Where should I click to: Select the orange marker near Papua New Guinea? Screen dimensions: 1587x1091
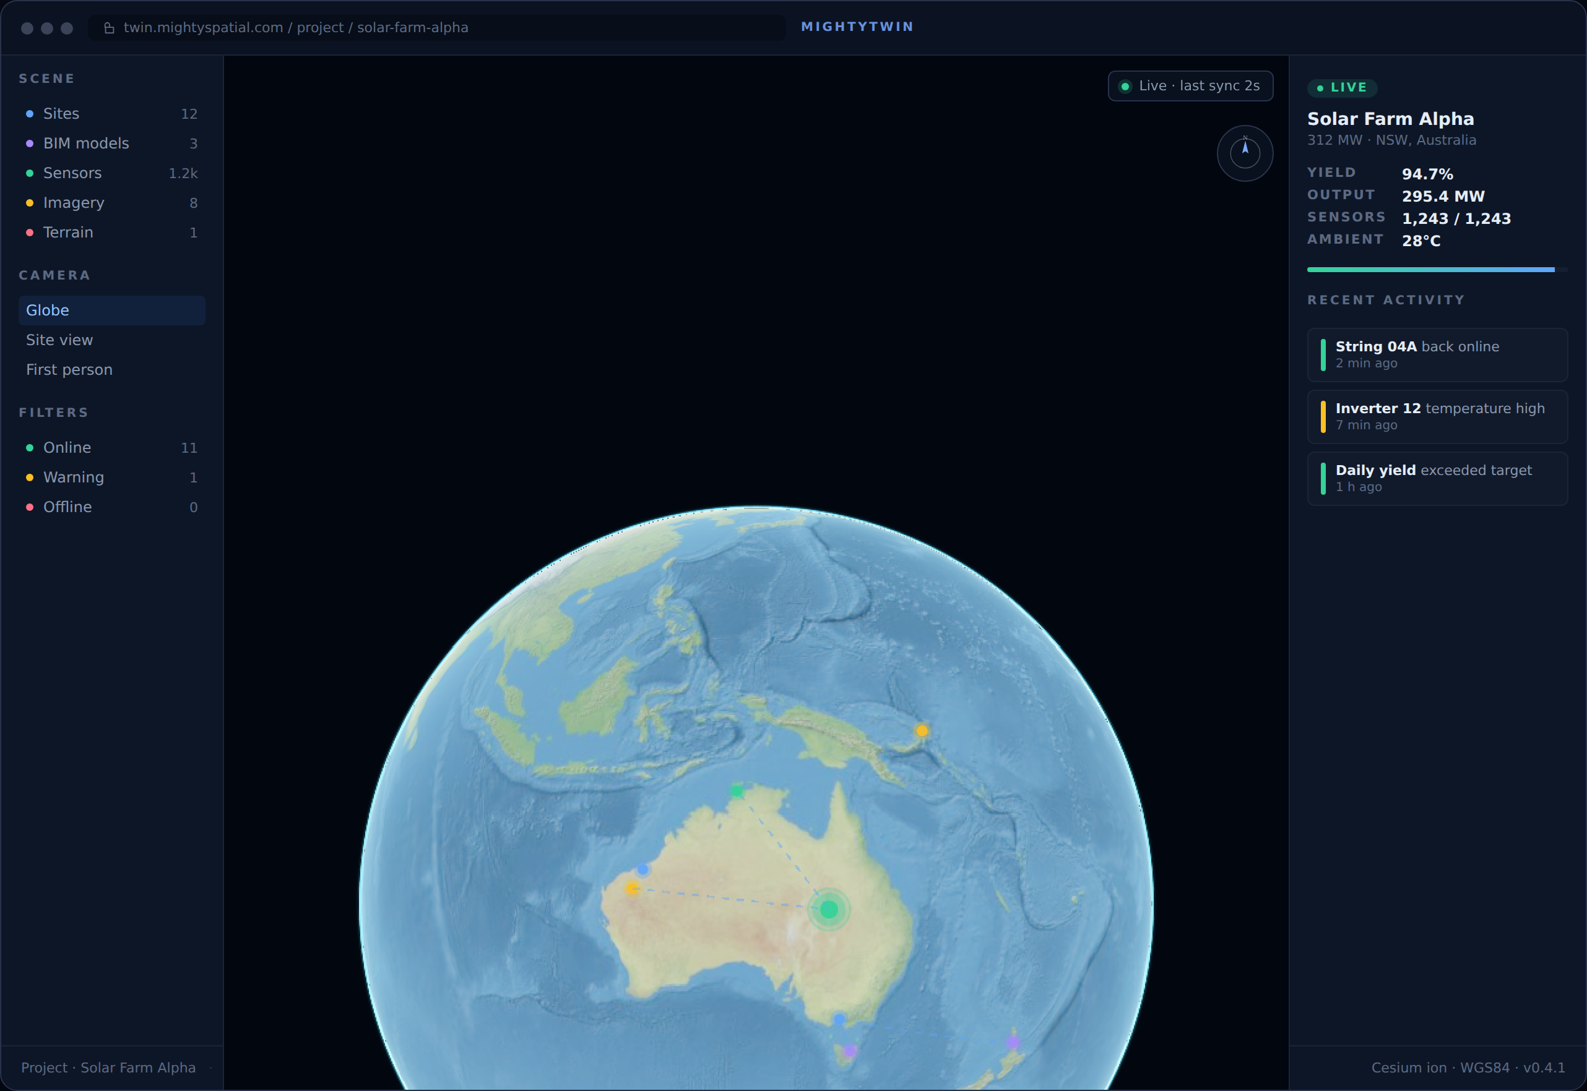pyautogui.click(x=922, y=731)
